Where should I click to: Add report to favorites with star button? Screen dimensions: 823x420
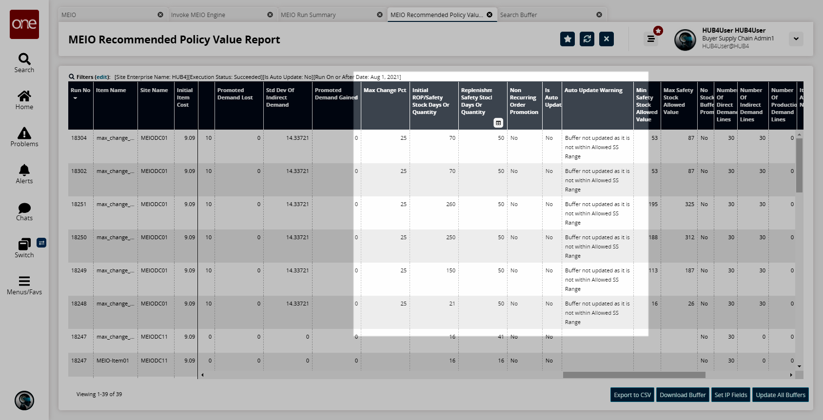click(x=568, y=39)
